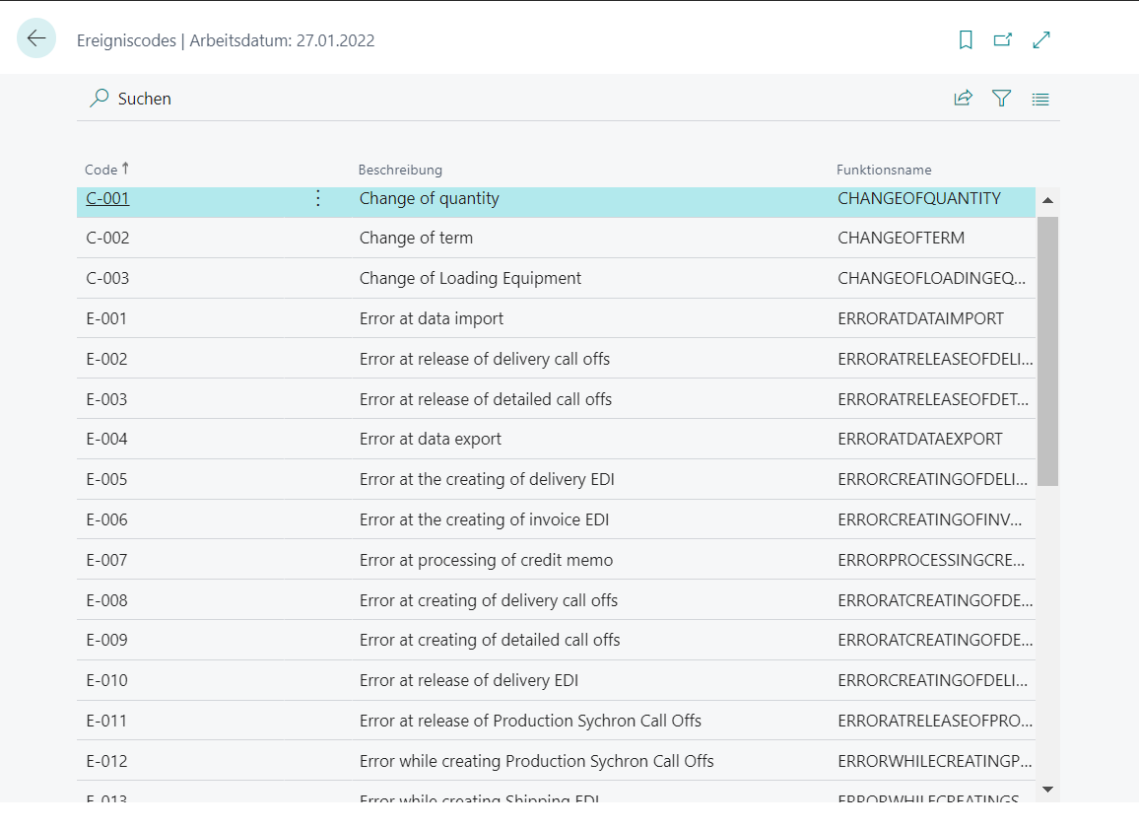Click scrollbar up arrow

[x=1047, y=200]
